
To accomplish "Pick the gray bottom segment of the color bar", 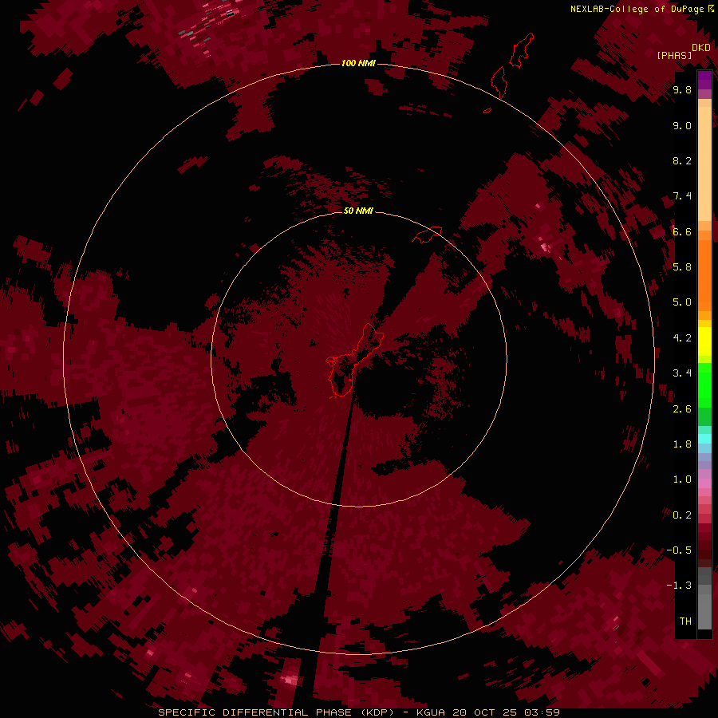I will [x=704, y=607].
